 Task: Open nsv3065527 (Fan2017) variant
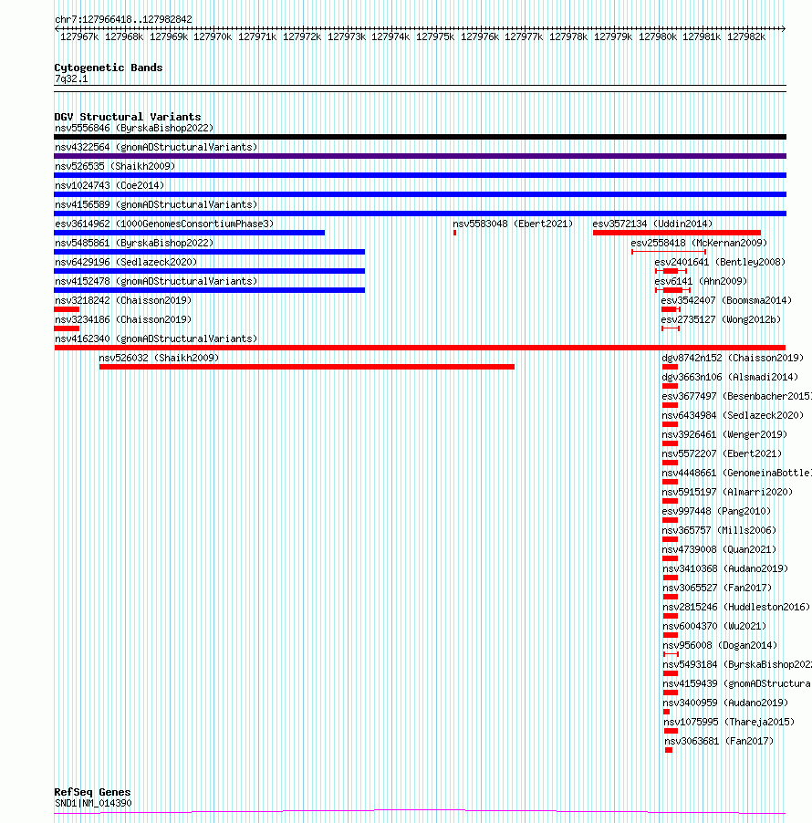[717, 588]
